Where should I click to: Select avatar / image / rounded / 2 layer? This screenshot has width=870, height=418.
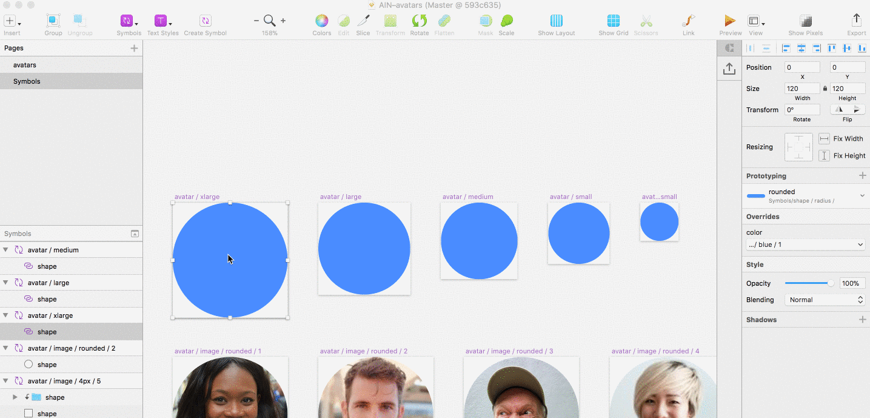[72, 348]
